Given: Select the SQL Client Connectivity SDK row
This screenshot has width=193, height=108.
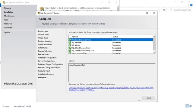Looking at the screenshot, I should point(111,51).
